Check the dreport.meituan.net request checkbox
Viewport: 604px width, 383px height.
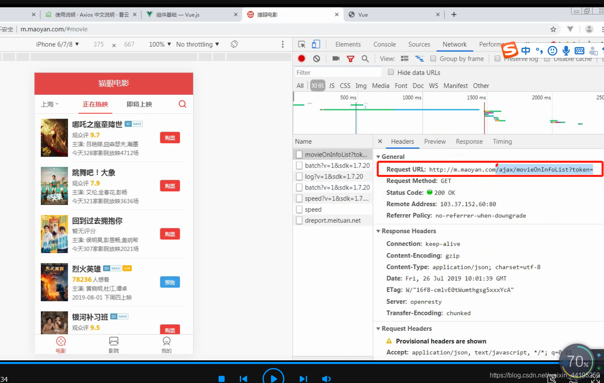pos(299,220)
